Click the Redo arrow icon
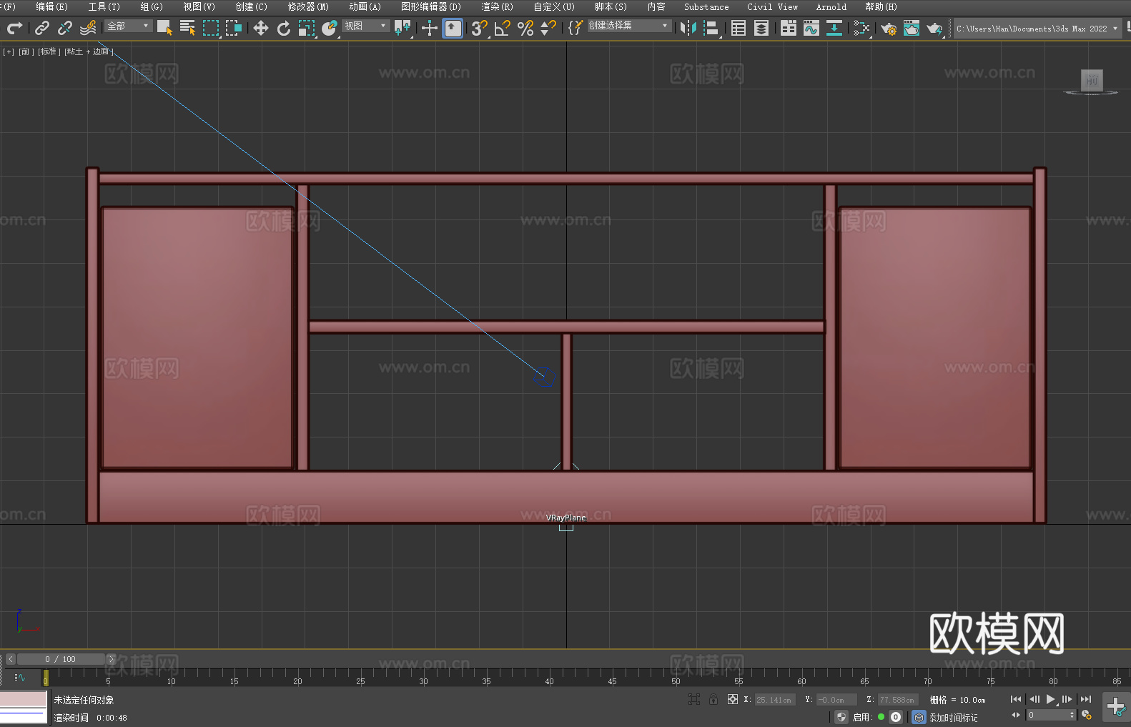Screen dimensions: 1131x727 click(x=14, y=28)
